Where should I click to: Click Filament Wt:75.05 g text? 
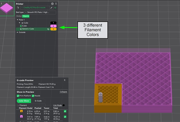point(47,84)
